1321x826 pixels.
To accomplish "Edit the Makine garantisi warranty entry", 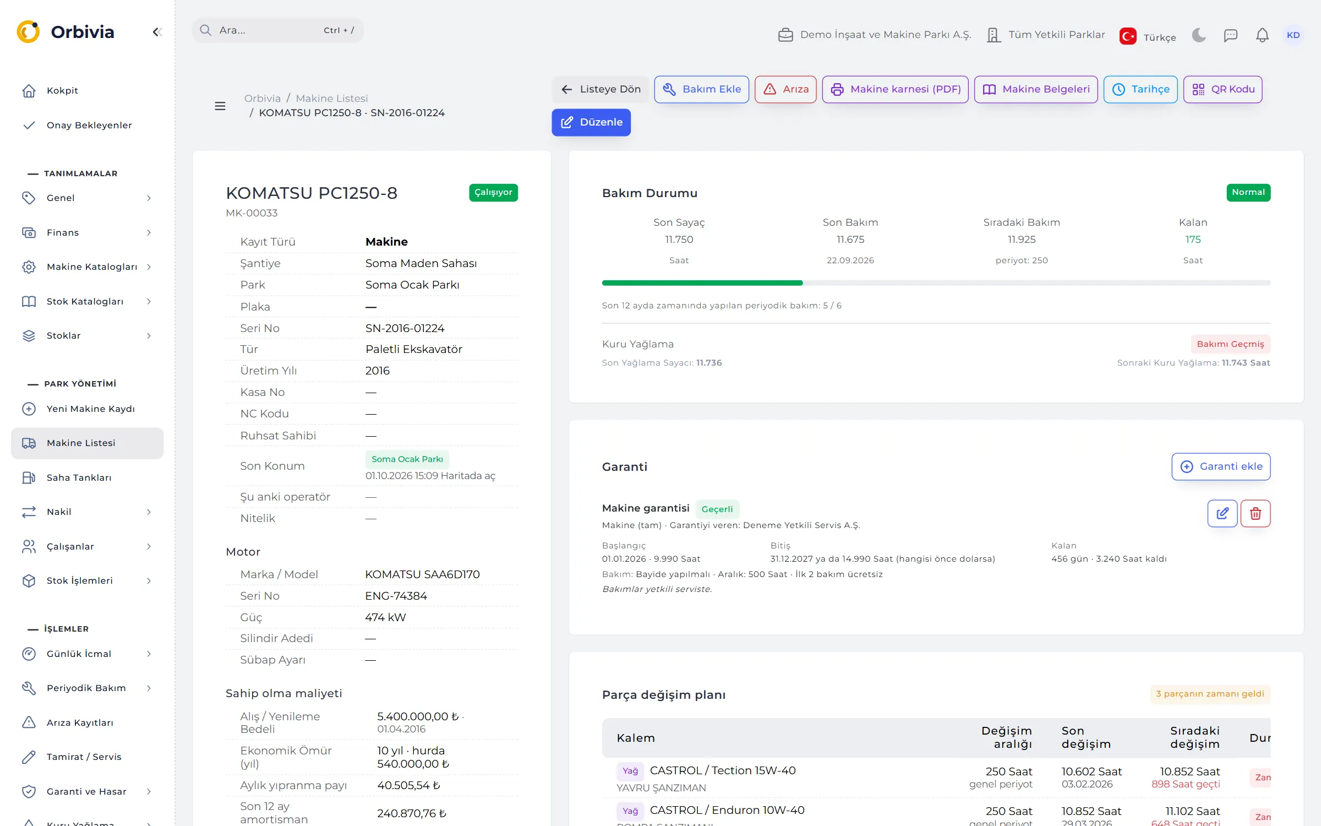I will coord(1222,513).
